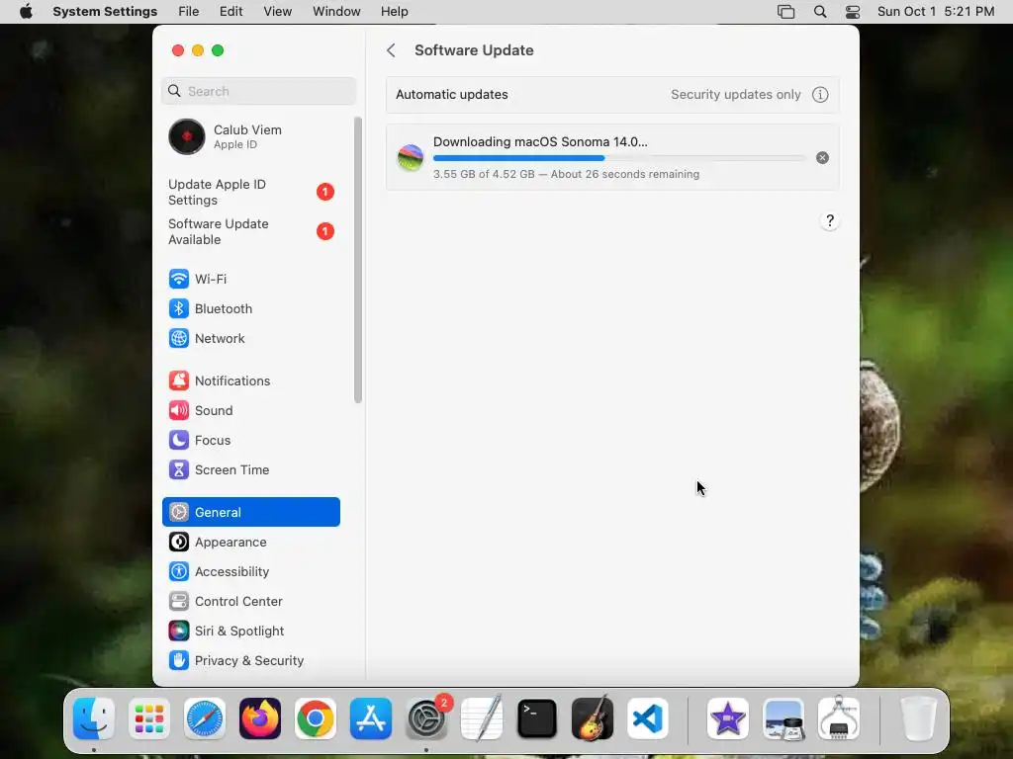Open Spotlight search in menu bar
The height and width of the screenshot is (759, 1013).
pos(820,12)
